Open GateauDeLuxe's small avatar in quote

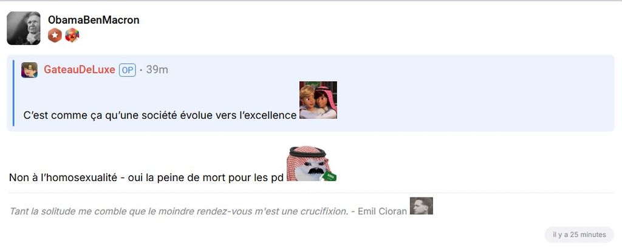[x=29, y=70]
